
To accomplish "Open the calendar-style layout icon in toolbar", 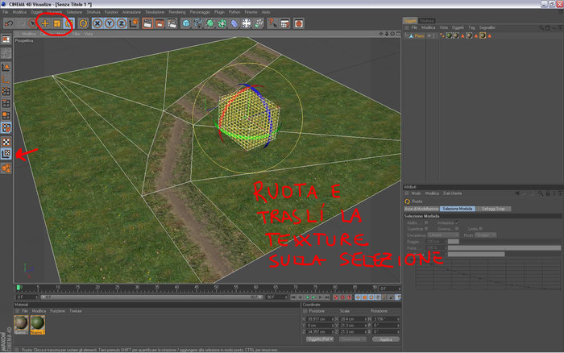I will [x=285, y=23].
